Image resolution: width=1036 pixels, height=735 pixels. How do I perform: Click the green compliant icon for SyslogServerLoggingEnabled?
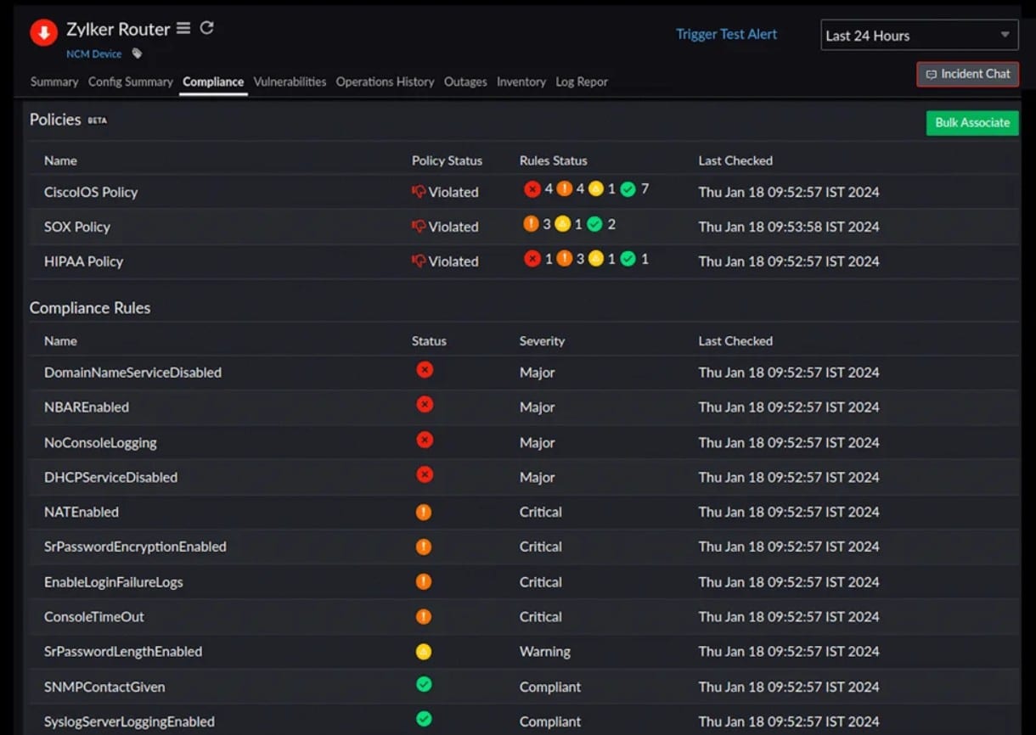click(424, 719)
